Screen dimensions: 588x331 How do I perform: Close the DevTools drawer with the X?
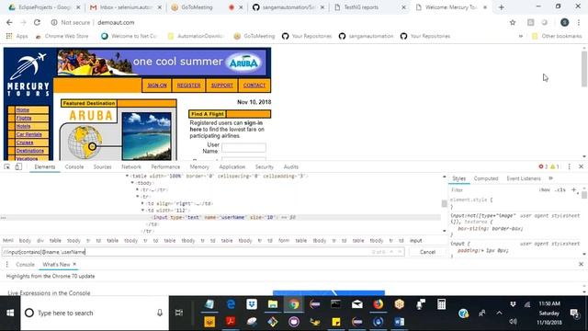coord(581,264)
